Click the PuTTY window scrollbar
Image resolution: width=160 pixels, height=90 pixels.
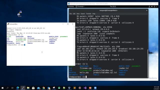(x=74, y=45)
